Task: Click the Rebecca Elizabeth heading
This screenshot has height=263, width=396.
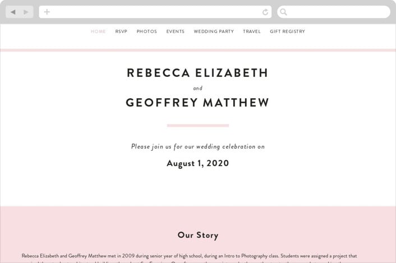Action: [x=197, y=73]
